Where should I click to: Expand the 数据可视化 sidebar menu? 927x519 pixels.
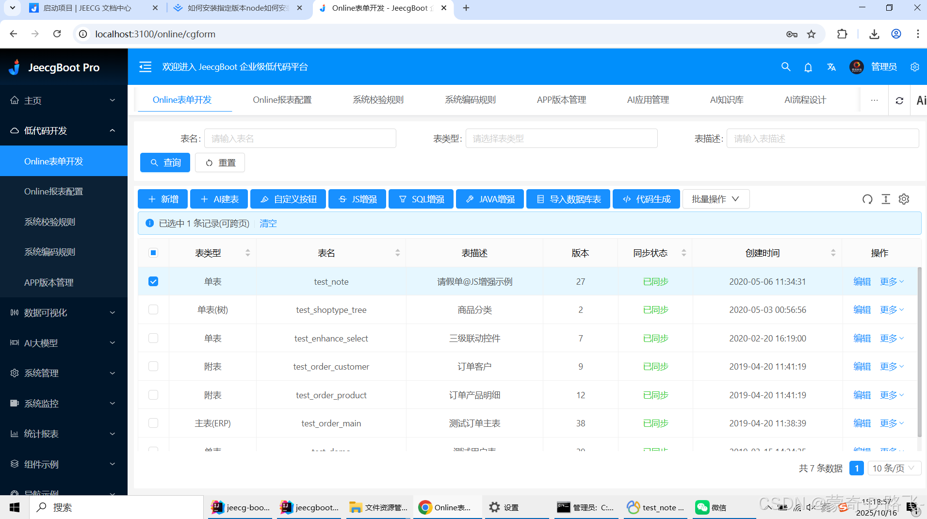[64, 313]
